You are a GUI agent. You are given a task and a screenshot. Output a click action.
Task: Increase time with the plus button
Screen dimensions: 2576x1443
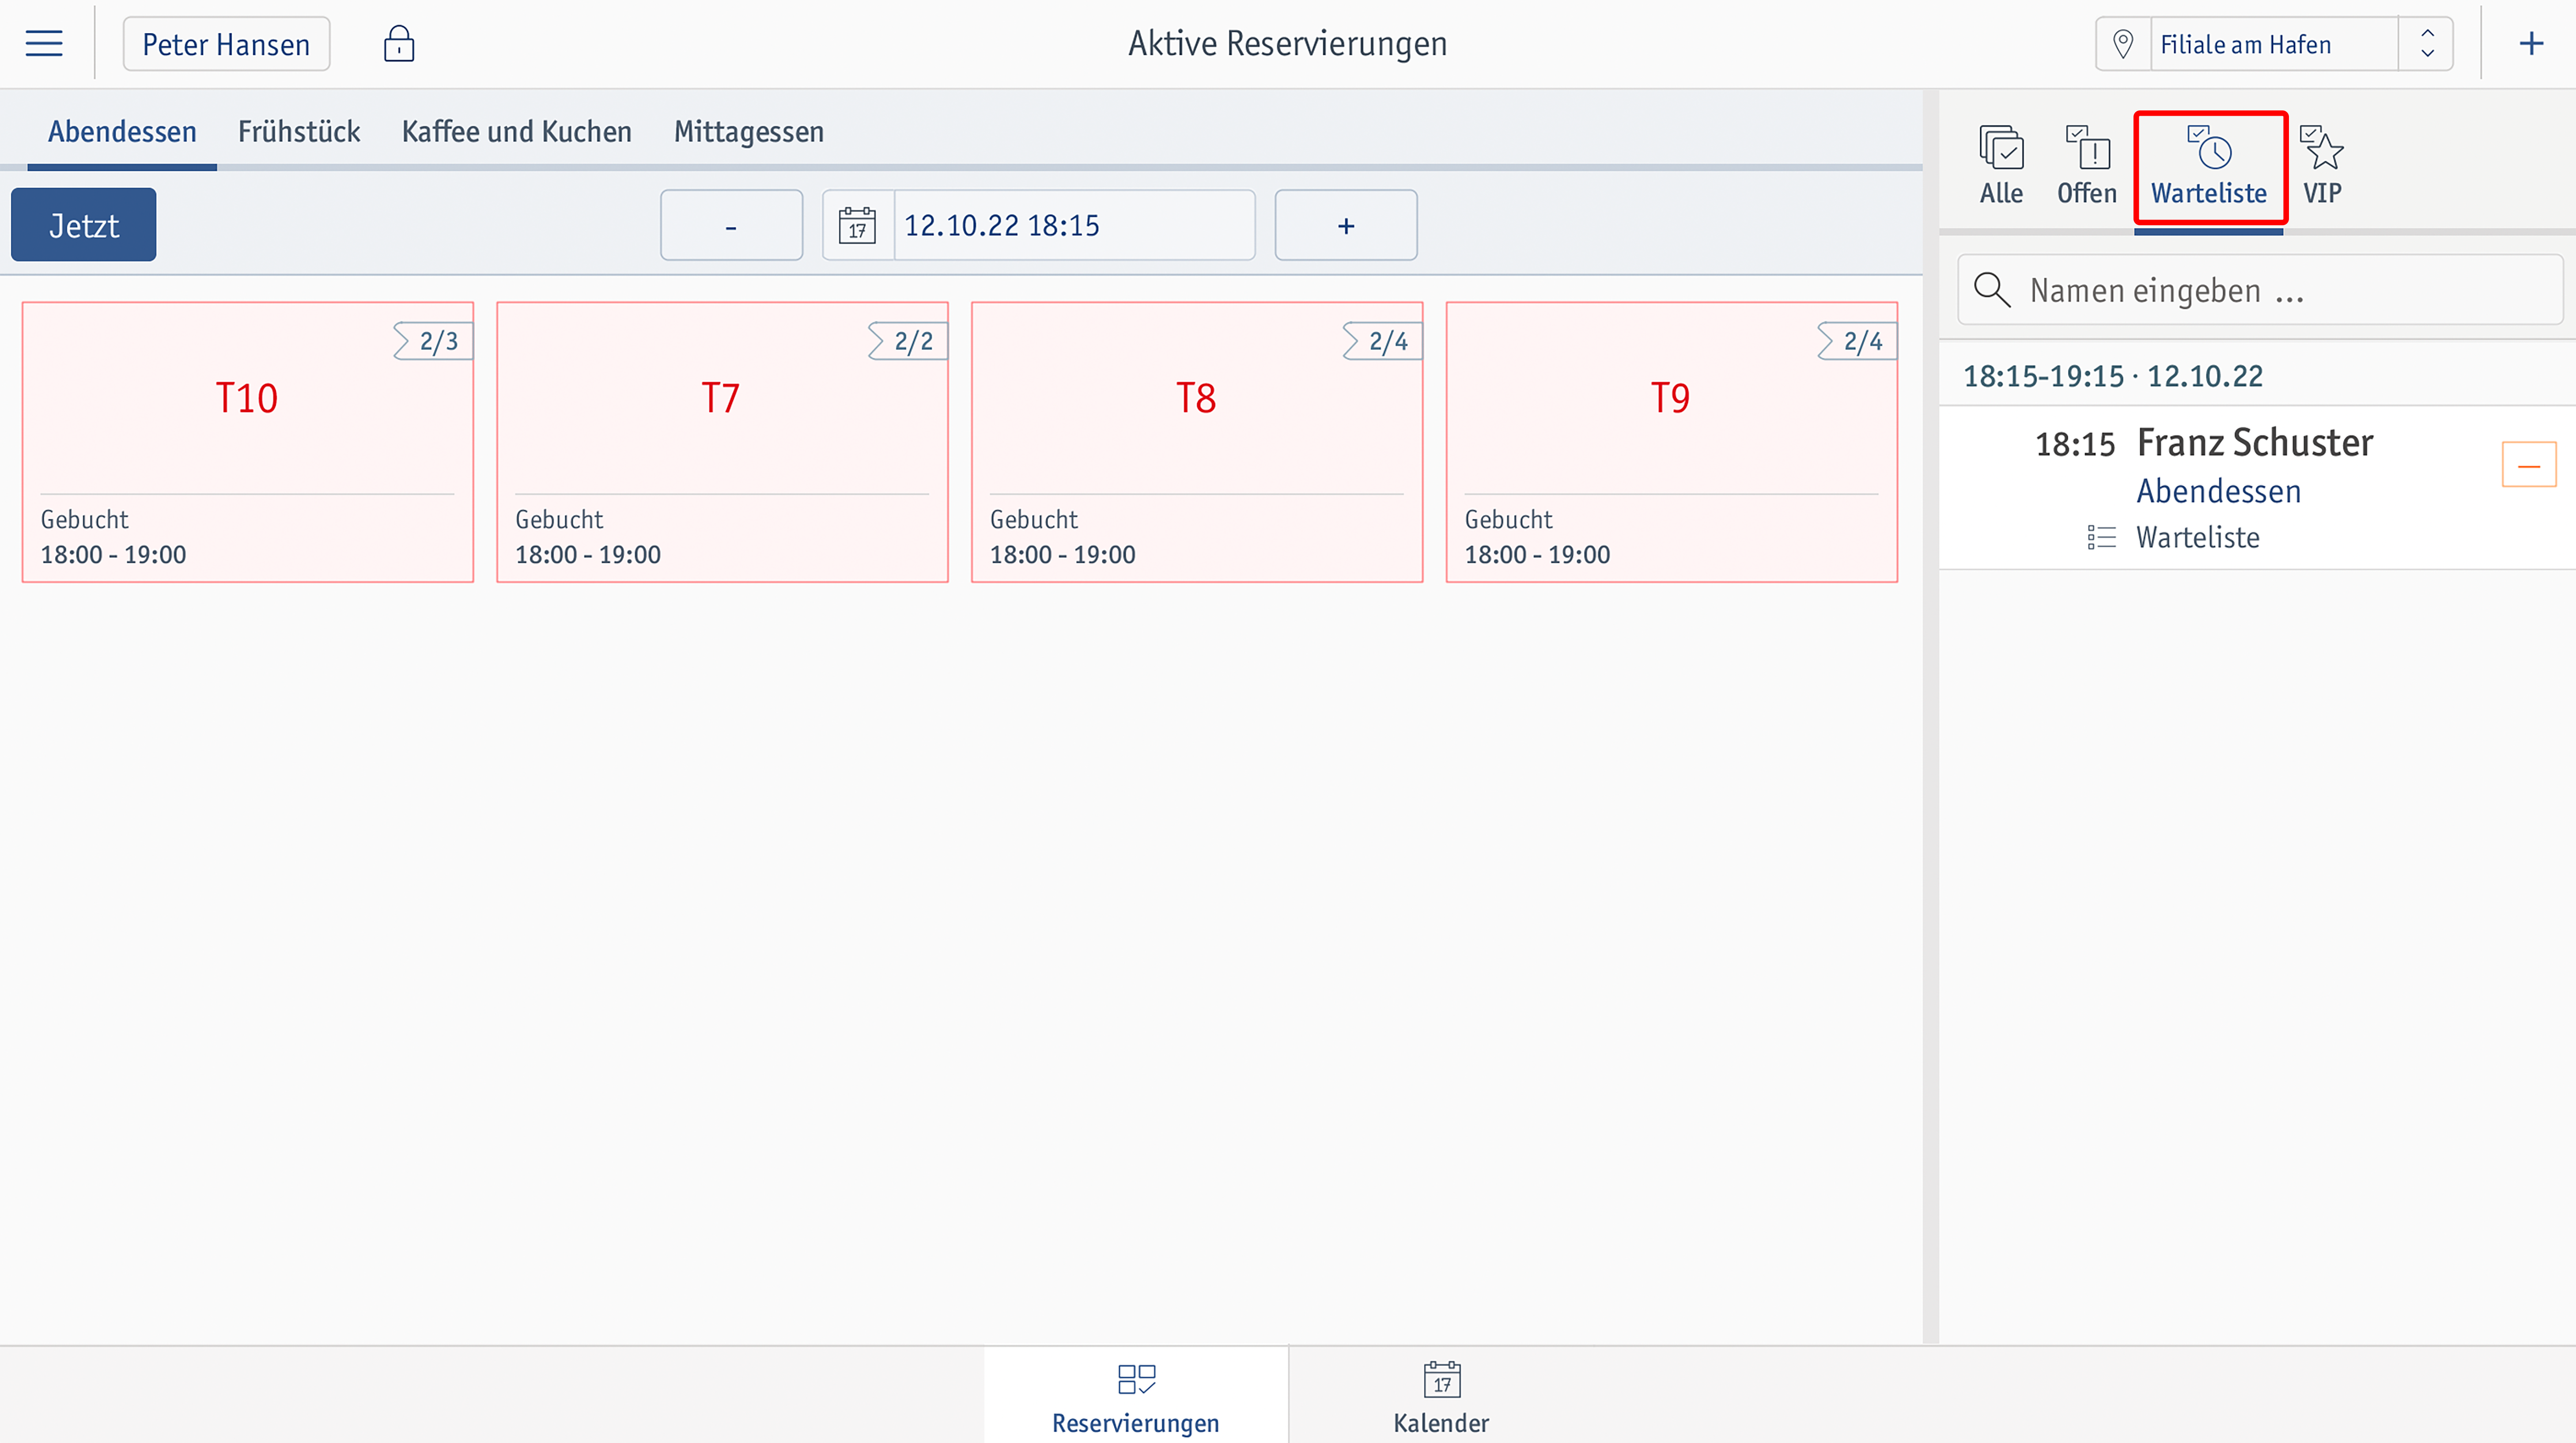[x=1346, y=225]
